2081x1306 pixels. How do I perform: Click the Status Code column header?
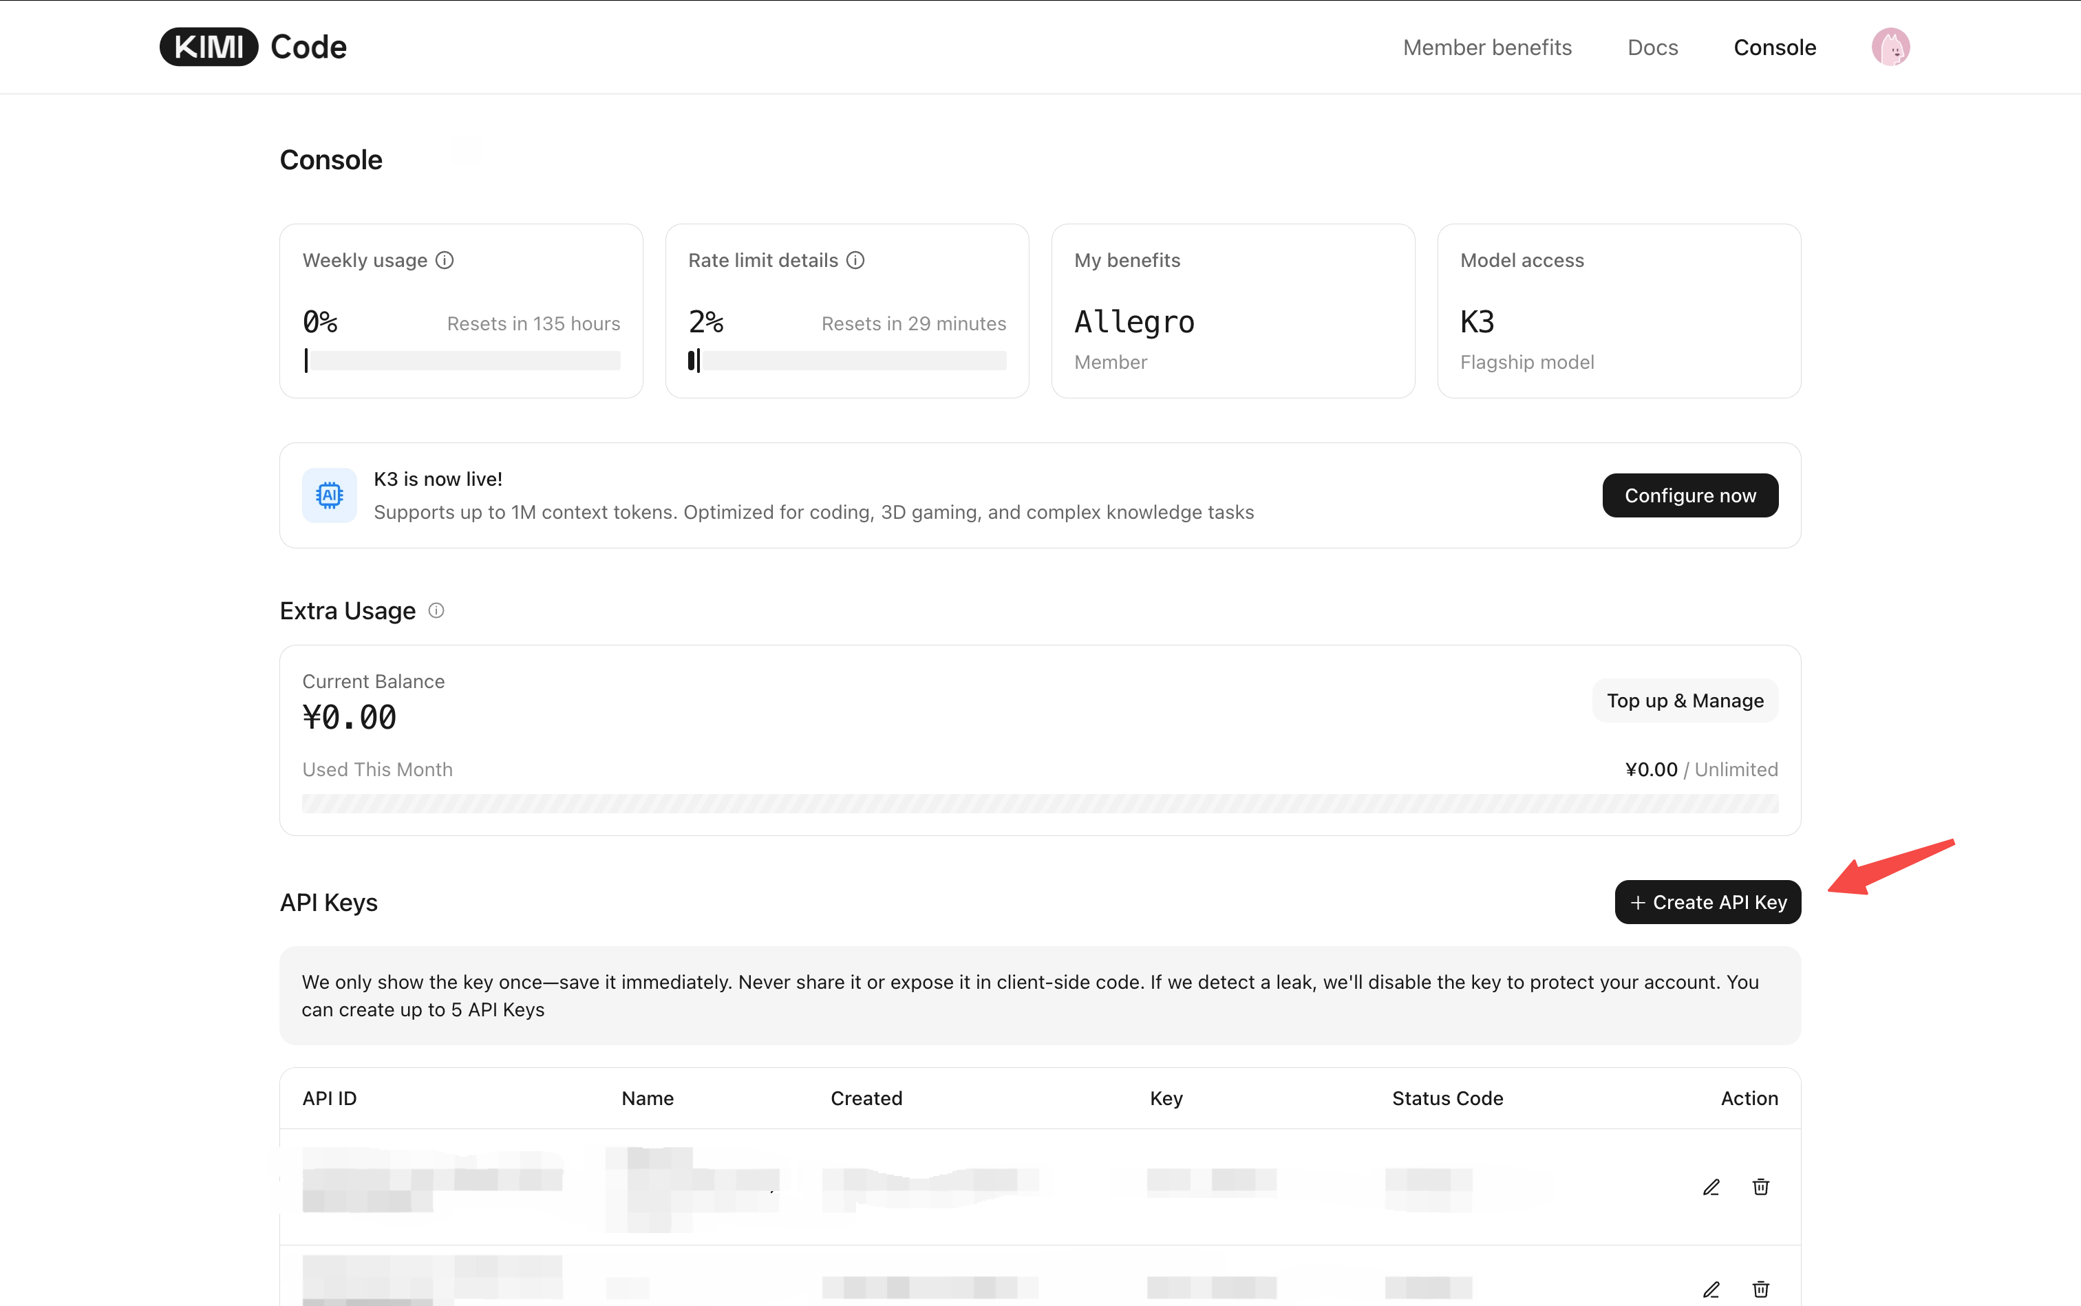tap(1447, 1099)
